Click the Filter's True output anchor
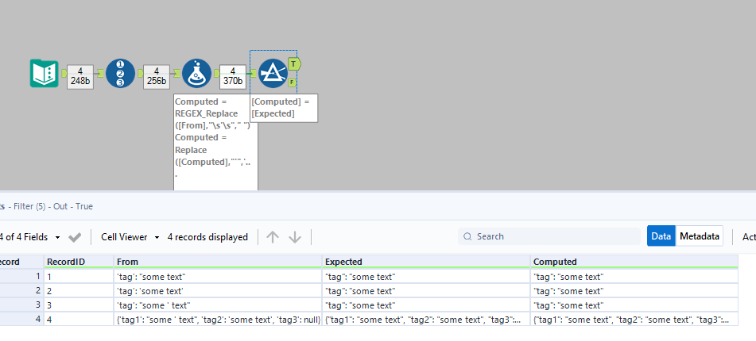756x341 pixels. pos(293,63)
